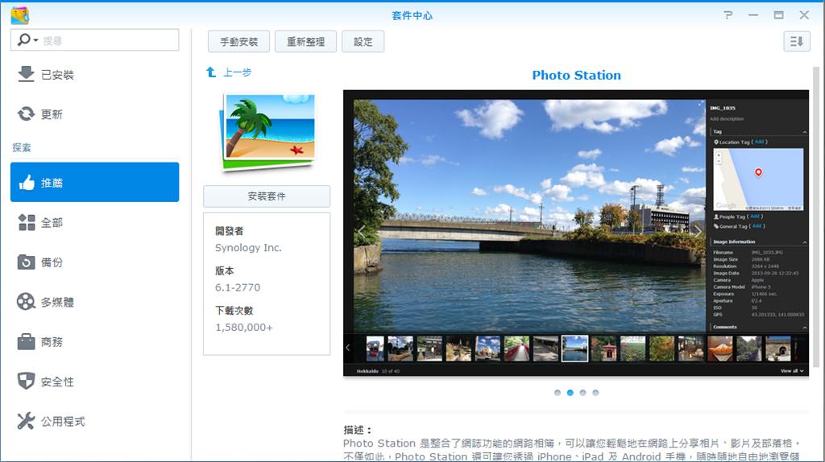The image size is (825, 462).
Task: Click the Photo Station title heading
Action: [x=576, y=75]
